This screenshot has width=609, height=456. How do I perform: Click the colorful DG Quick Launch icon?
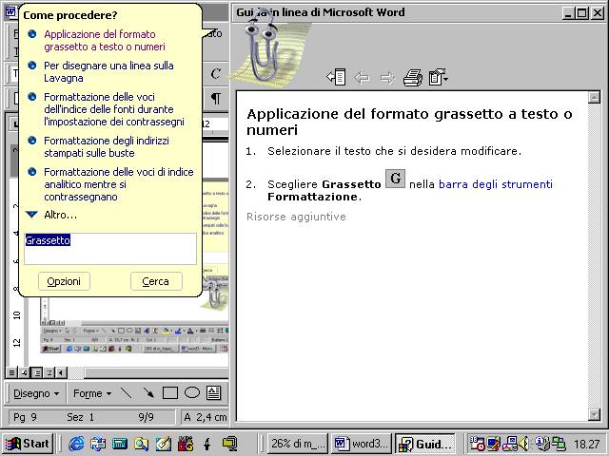click(x=186, y=444)
